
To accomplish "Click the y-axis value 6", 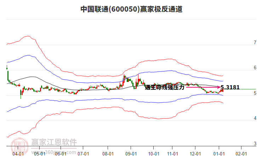I will tap(255, 67).
